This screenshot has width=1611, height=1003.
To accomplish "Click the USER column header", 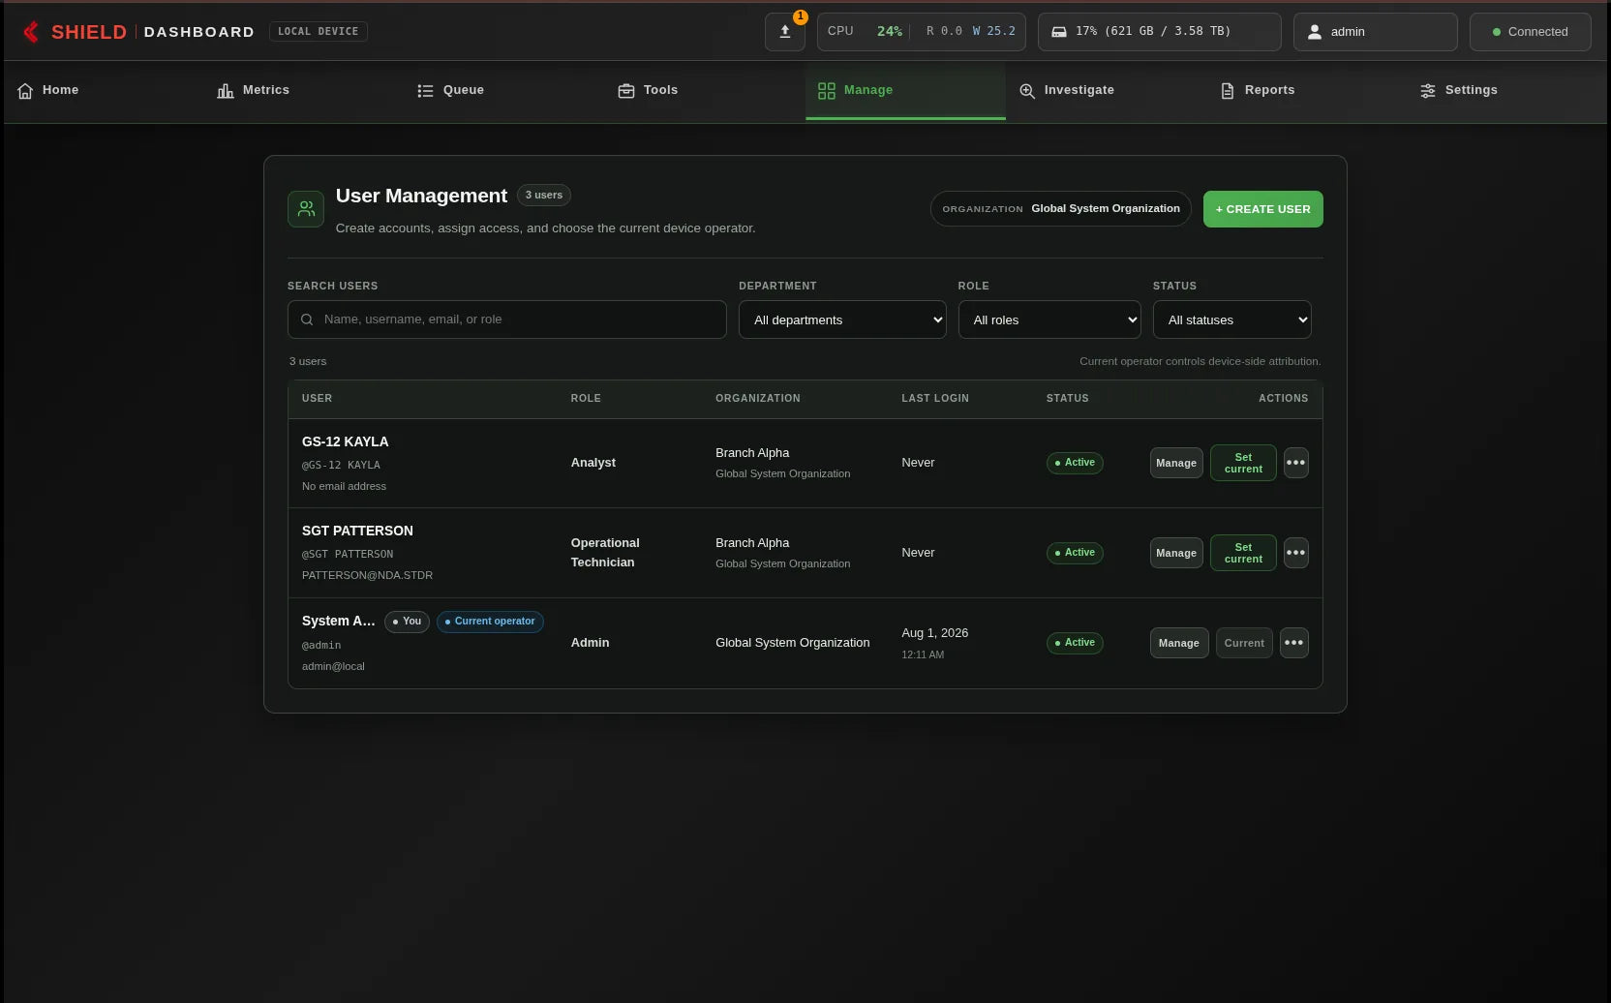I will (x=317, y=399).
